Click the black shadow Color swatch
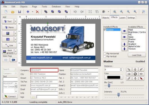This screenshot has width=149, height=105. (113, 77)
